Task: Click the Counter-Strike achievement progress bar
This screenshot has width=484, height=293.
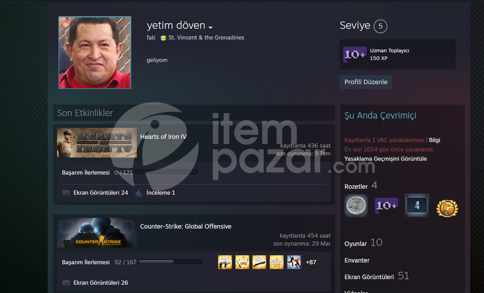Action: pos(170,262)
